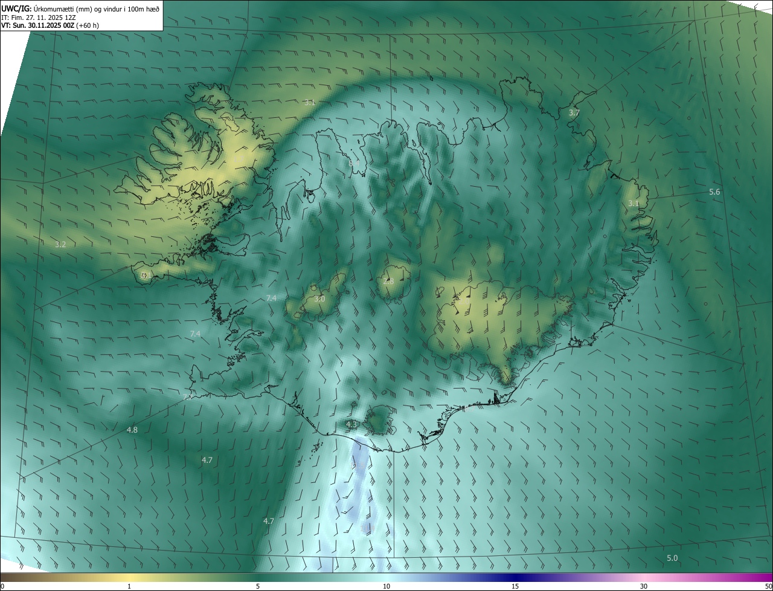Click the UWC/IG Úrkomumætti title line
773x591 pixels.
click(80, 8)
